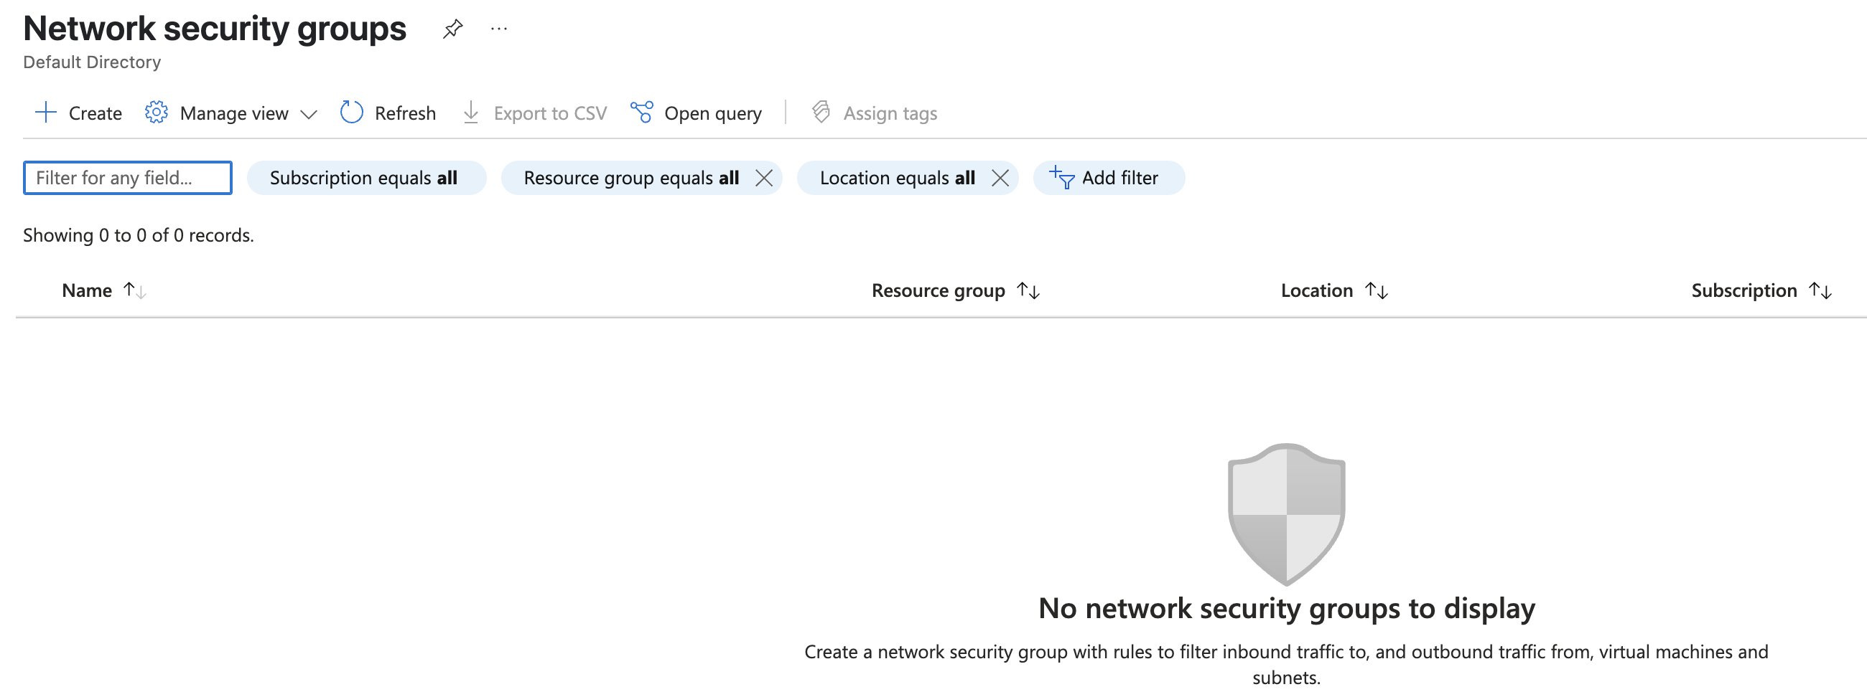Click the Assign tags tag icon
The height and width of the screenshot is (697, 1867).
[x=821, y=112]
